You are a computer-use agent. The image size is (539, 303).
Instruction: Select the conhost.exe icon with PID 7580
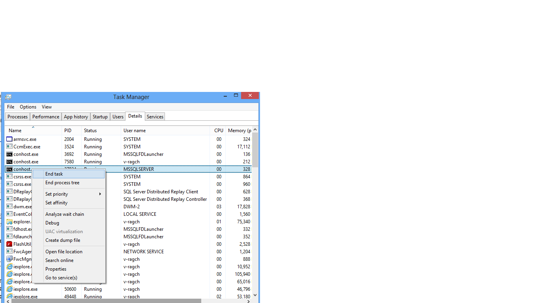click(x=9, y=162)
